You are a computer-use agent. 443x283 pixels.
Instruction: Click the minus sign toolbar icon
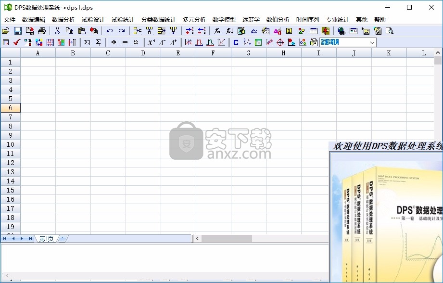tap(125, 42)
